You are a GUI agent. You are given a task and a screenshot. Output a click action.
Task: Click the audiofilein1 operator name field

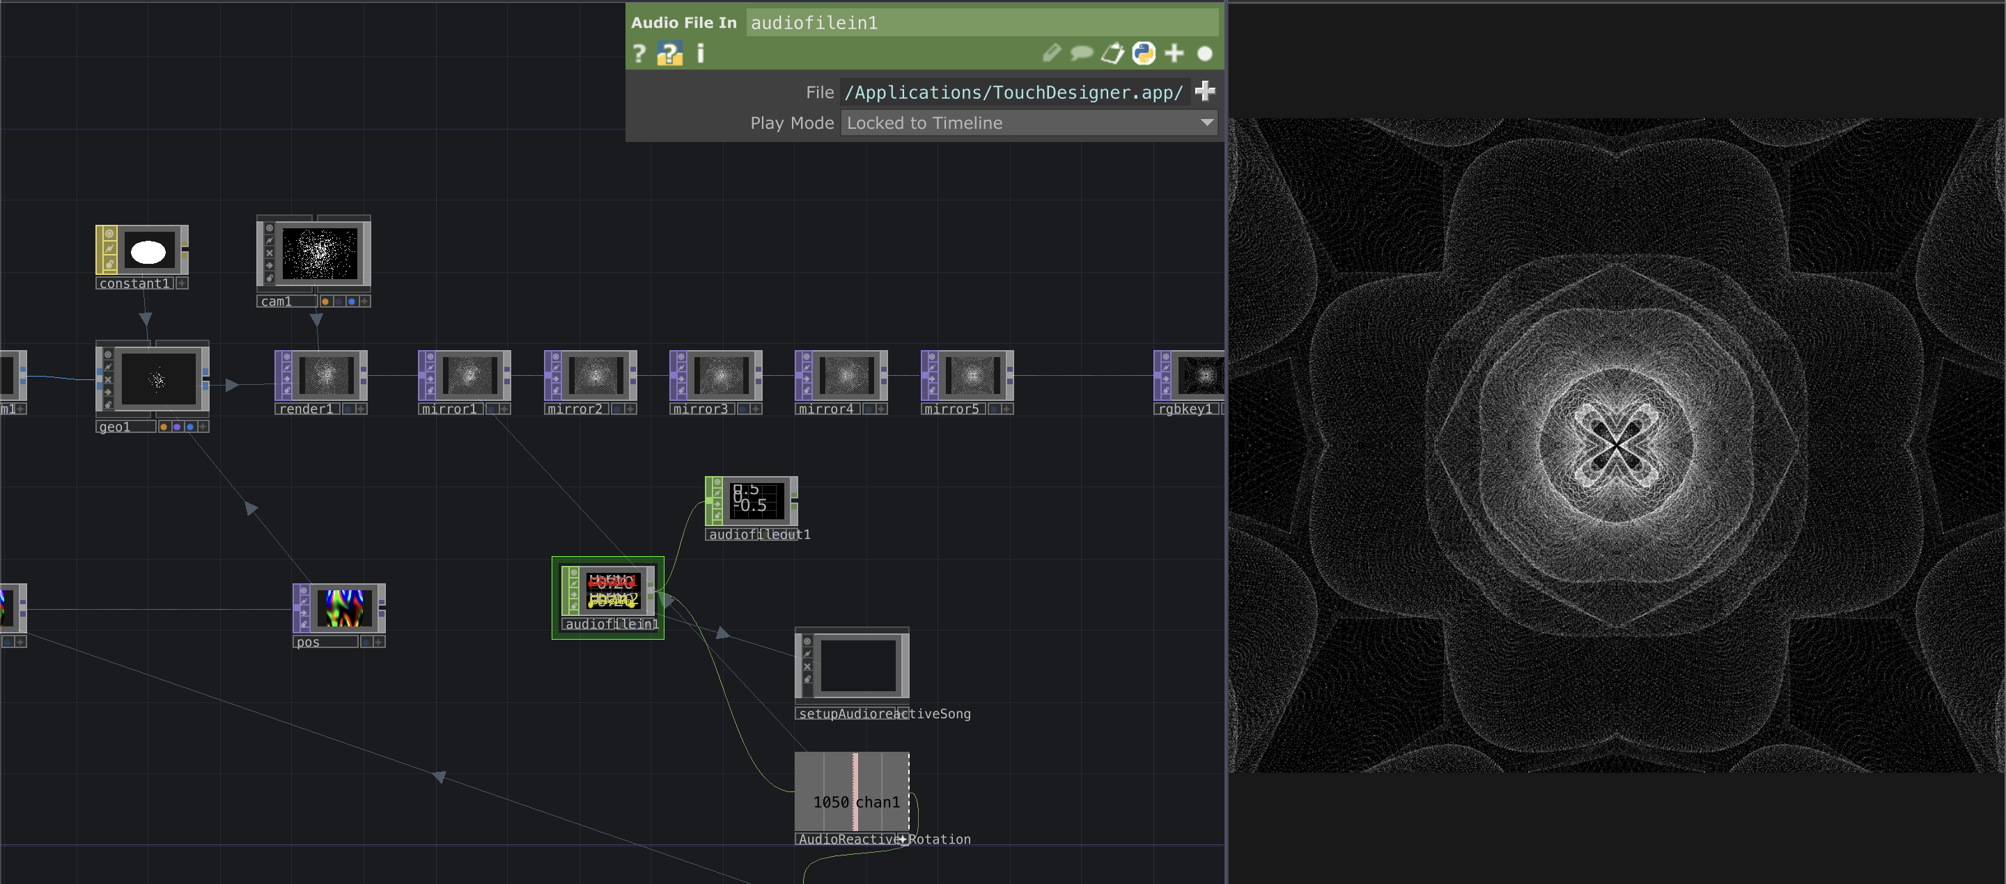point(981,22)
